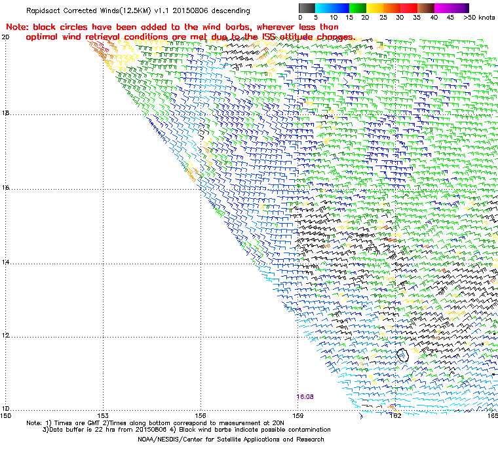Click the brown 35-40 knots legend segment
The width and height of the screenshot is (498, 450).
(426, 8)
